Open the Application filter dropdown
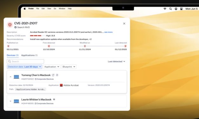 click(52, 67)
